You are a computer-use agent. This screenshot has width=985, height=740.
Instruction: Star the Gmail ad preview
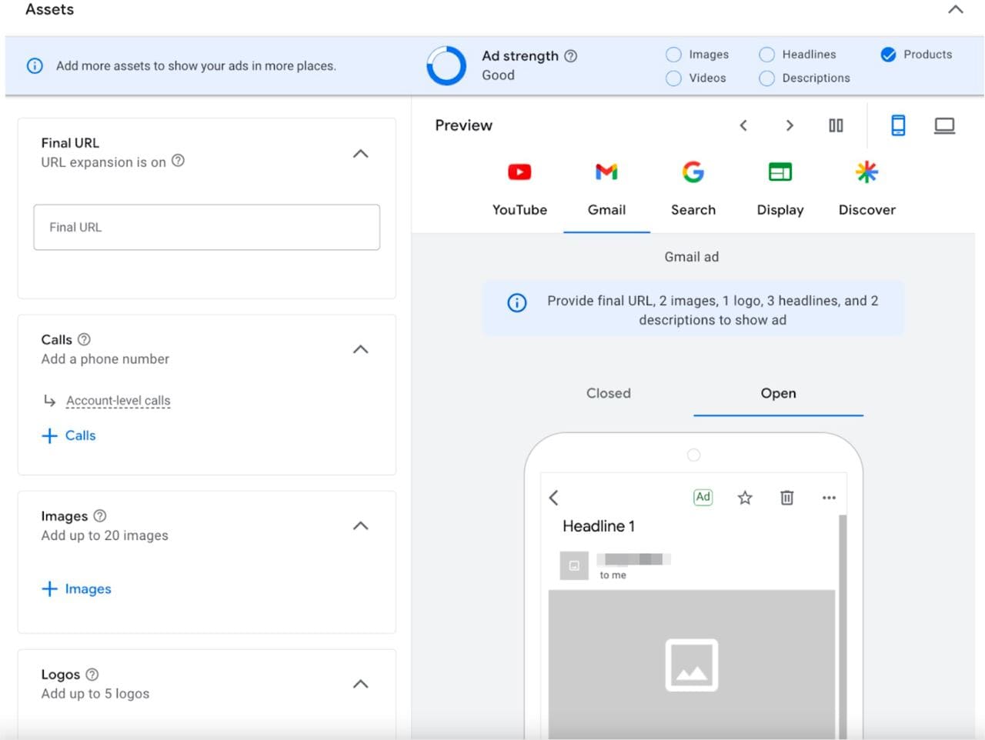tap(744, 498)
